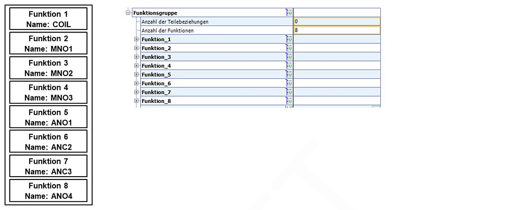
Task: Click the variable icon beside Funktion_2
Action: click(x=289, y=48)
